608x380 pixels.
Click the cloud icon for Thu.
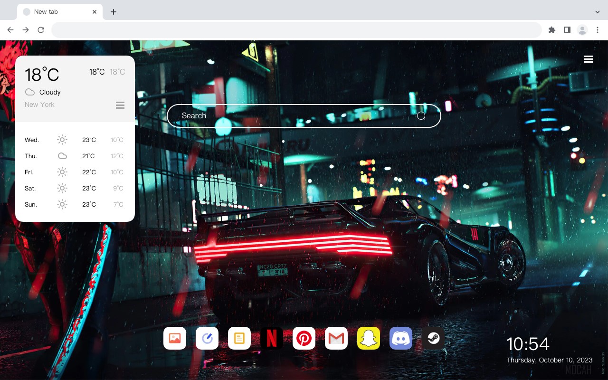point(62,156)
